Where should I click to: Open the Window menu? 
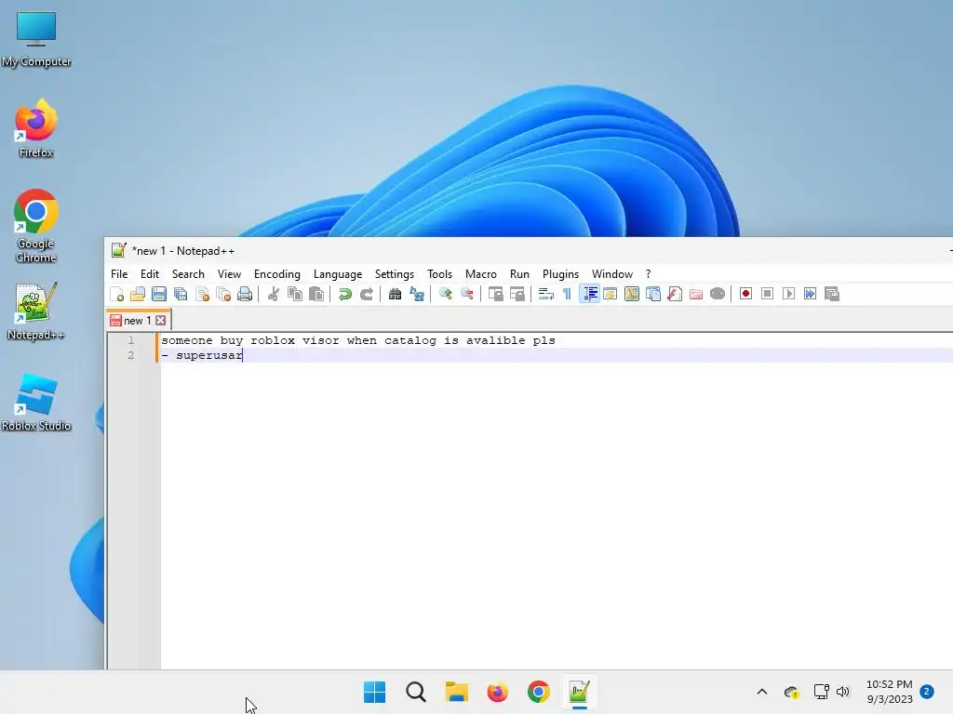point(612,274)
